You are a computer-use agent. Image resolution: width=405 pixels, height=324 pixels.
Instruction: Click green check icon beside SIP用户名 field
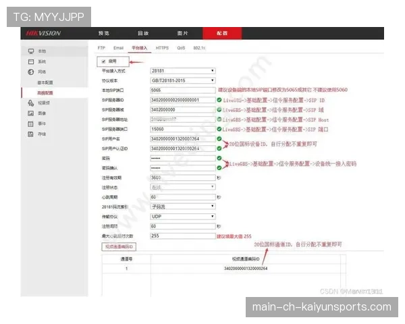point(219,139)
